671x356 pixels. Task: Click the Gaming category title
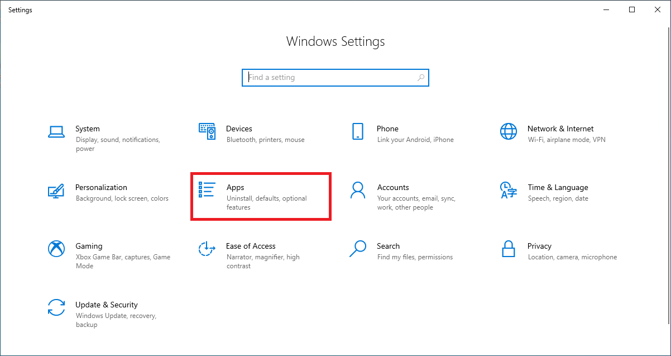tap(89, 246)
